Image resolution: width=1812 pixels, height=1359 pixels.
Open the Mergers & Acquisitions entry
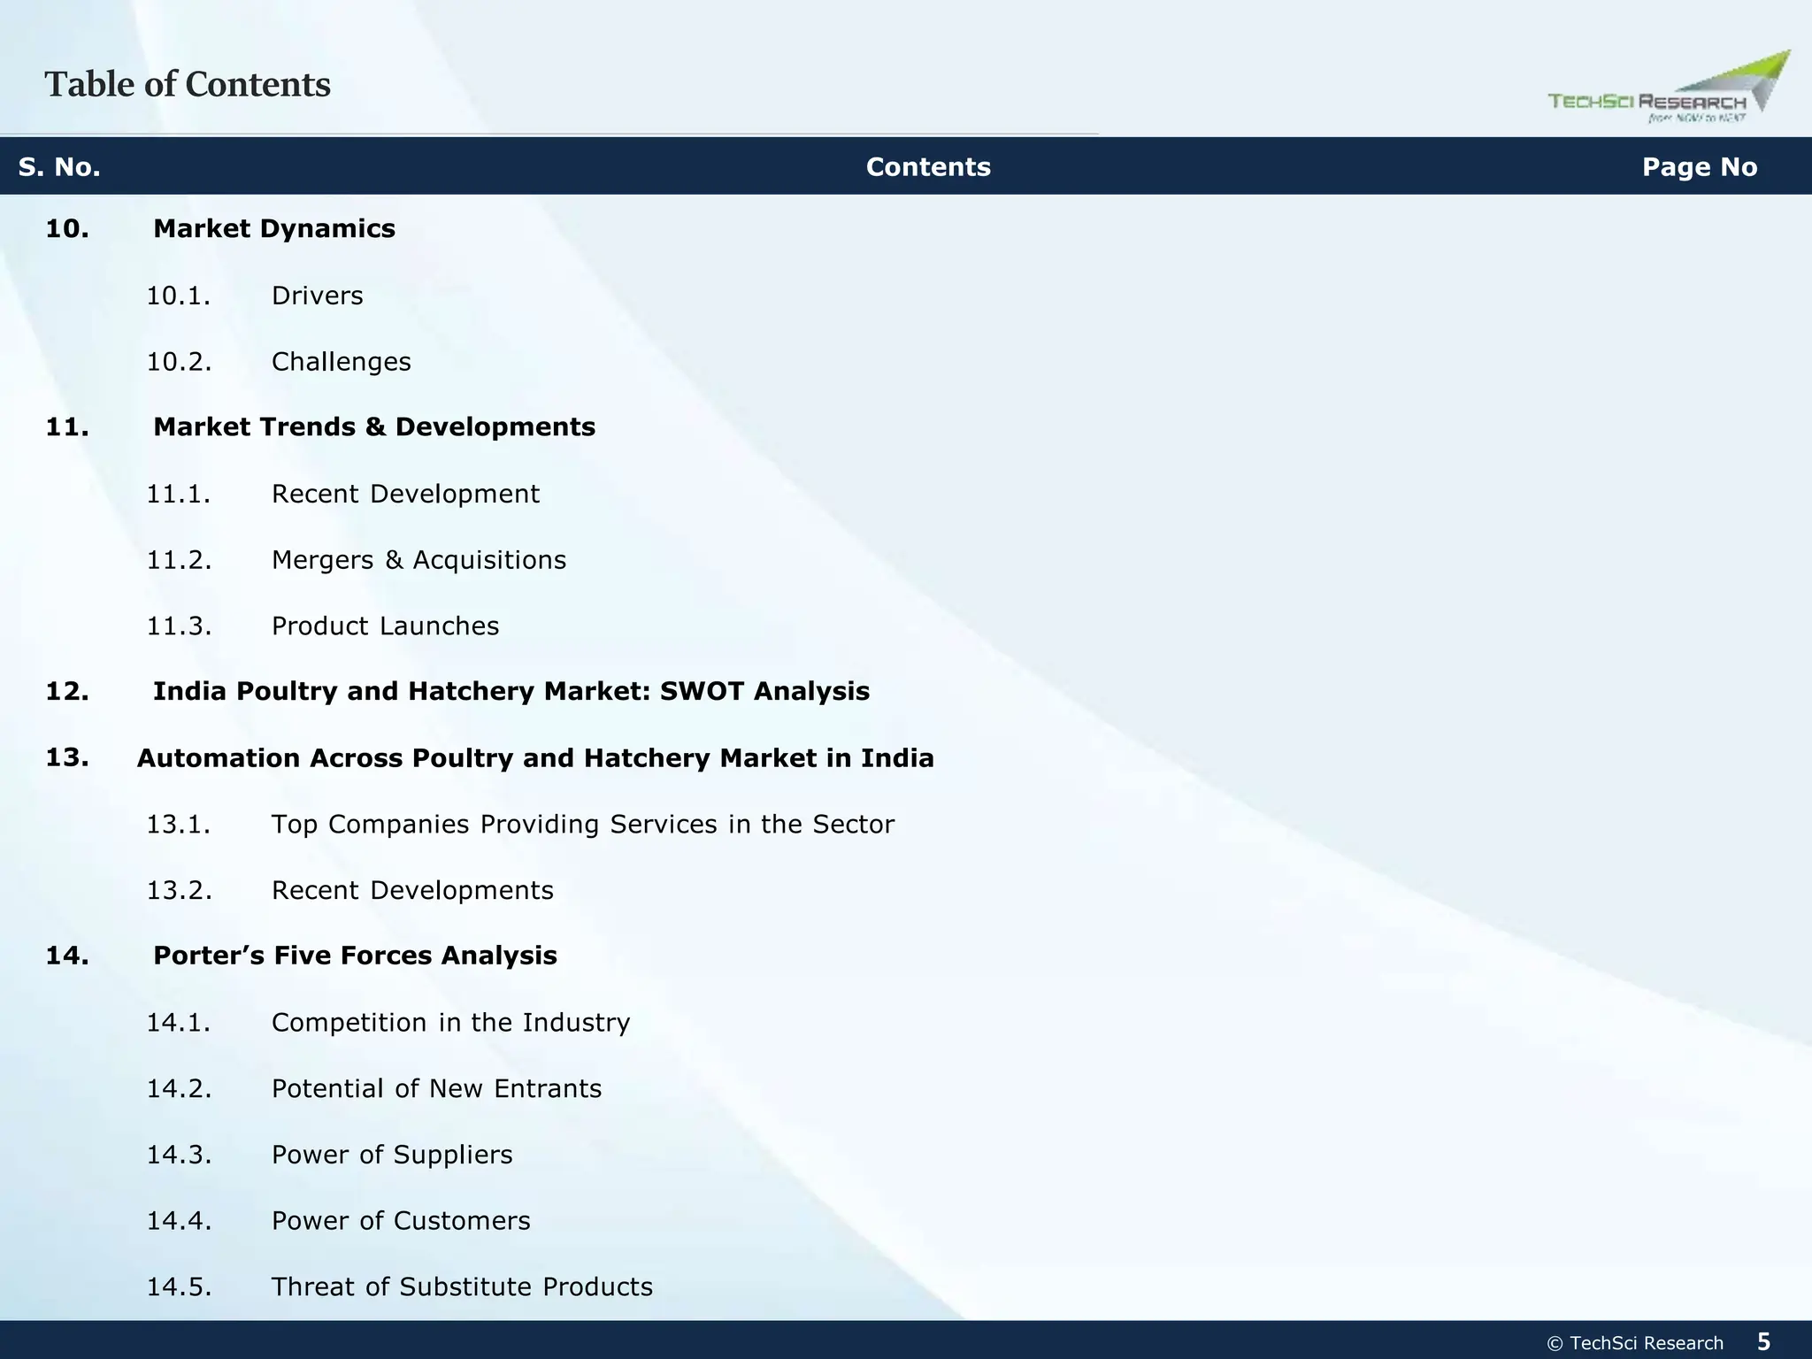(x=418, y=560)
